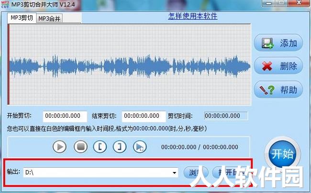Click the output path D:\ combo box

tap(100, 173)
